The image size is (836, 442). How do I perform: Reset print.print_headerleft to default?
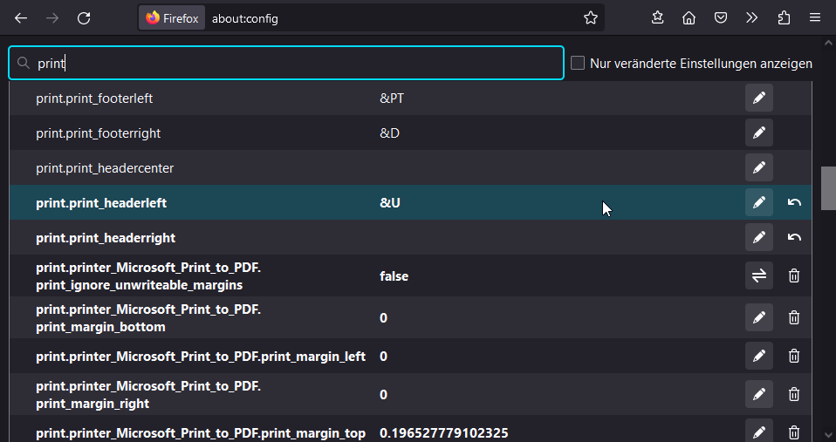pyautogui.click(x=794, y=203)
